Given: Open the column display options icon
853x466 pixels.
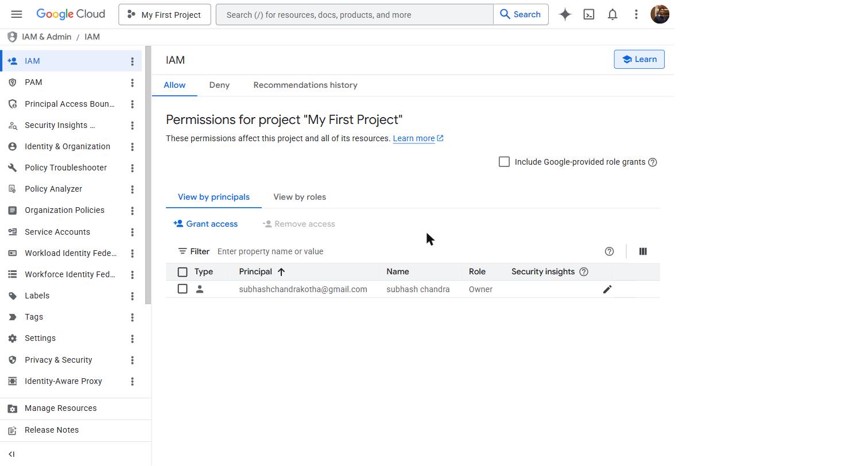Looking at the screenshot, I should [643, 251].
